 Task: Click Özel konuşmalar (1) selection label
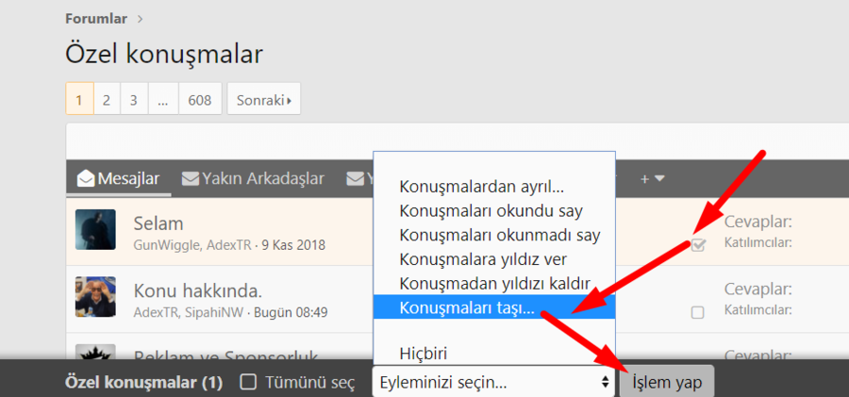click(x=143, y=383)
